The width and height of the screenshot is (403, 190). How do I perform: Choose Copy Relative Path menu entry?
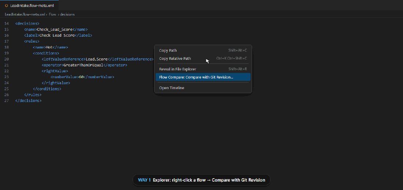pos(203,58)
